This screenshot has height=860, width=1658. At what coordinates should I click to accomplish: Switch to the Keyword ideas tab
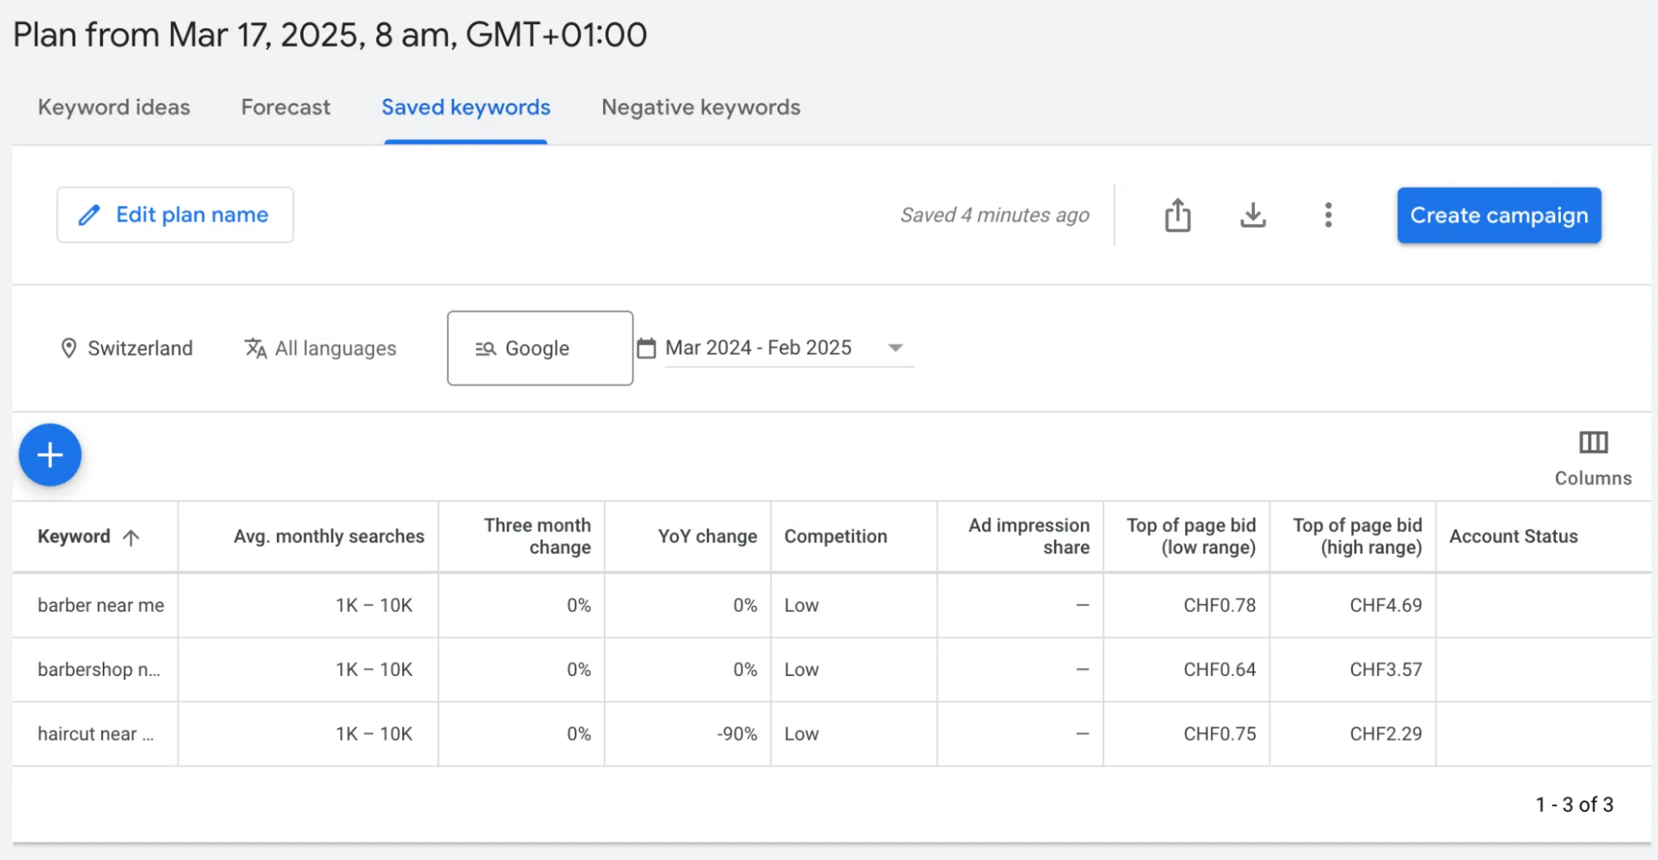[x=114, y=107]
